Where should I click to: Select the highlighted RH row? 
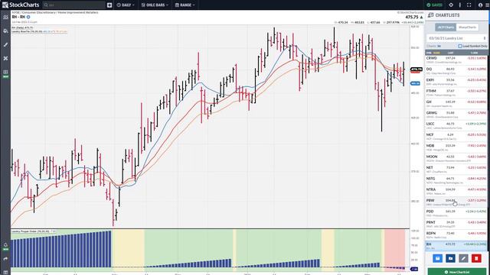pos(456,246)
